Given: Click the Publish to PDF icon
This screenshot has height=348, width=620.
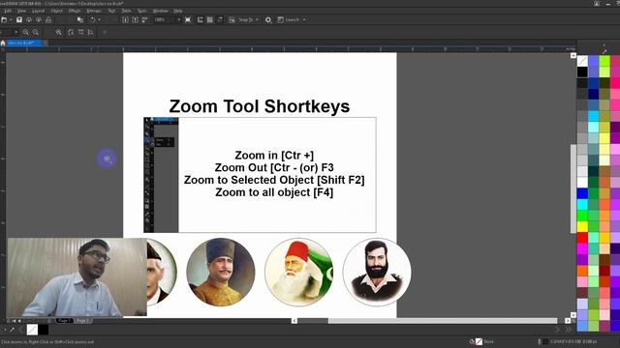Looking at the screenshot, I should [144, 19].
